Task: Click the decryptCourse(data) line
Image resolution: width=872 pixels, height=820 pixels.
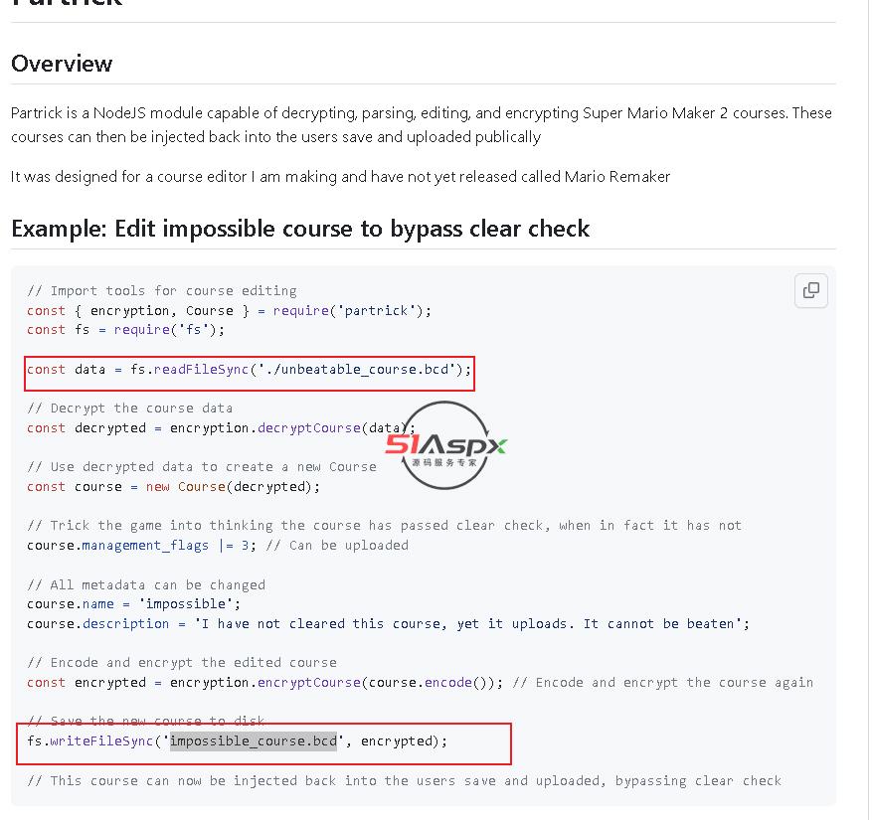Action: [x=221, y=428]
